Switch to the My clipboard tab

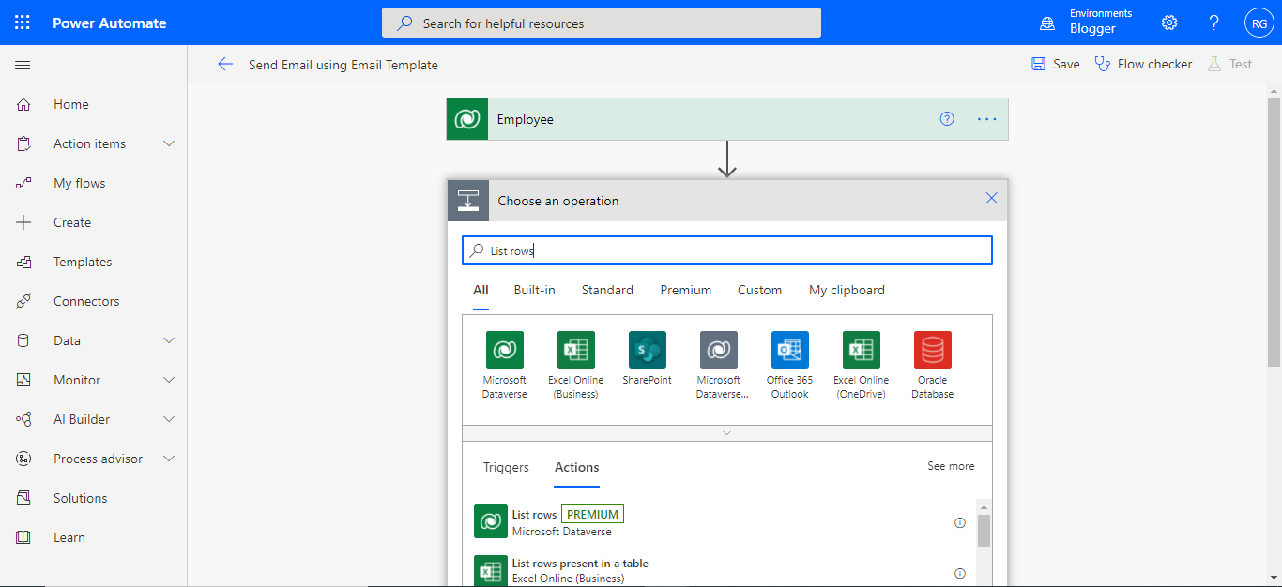(x=847, y=290)
